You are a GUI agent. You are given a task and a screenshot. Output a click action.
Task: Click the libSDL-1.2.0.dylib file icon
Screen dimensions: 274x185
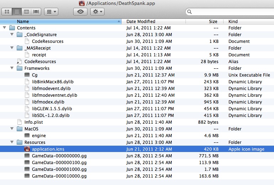(x=27, y=115)
